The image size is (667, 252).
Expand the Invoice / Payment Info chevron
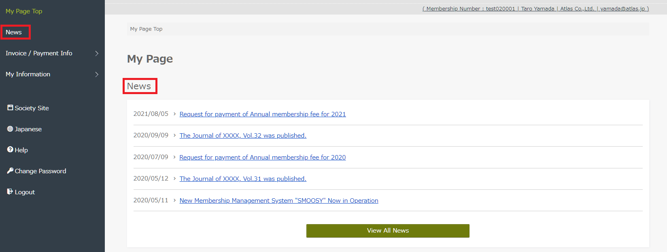(97, 53)
